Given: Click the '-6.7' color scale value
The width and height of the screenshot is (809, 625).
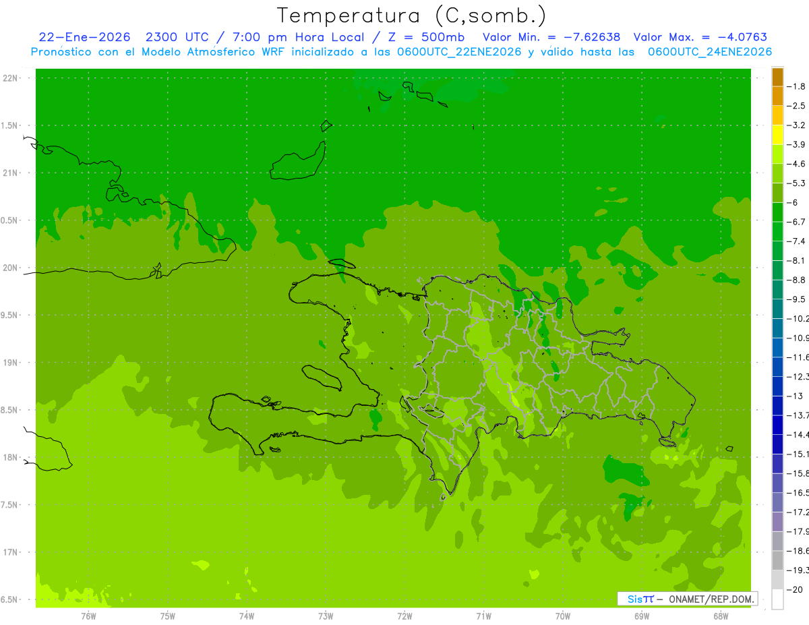Looking at the screenshot, I should [x=796, y=222].
